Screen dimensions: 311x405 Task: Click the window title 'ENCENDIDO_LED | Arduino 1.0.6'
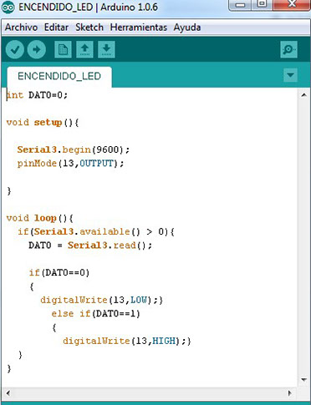(x=88, y=7)
